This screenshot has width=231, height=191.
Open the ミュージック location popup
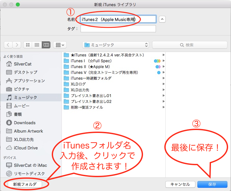pyautogui.click(x=115, y=45)
